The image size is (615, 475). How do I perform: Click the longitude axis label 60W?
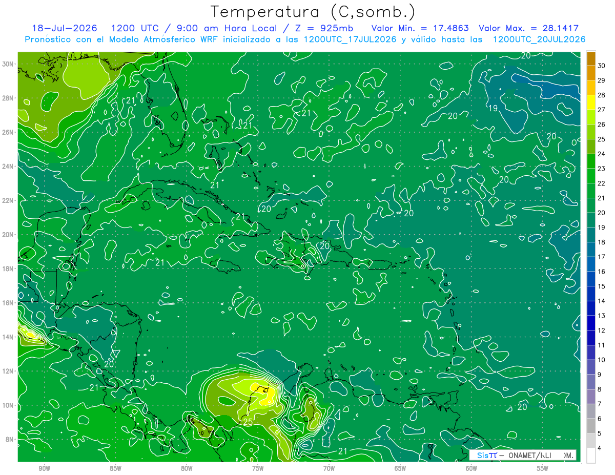tap(471, 468)
